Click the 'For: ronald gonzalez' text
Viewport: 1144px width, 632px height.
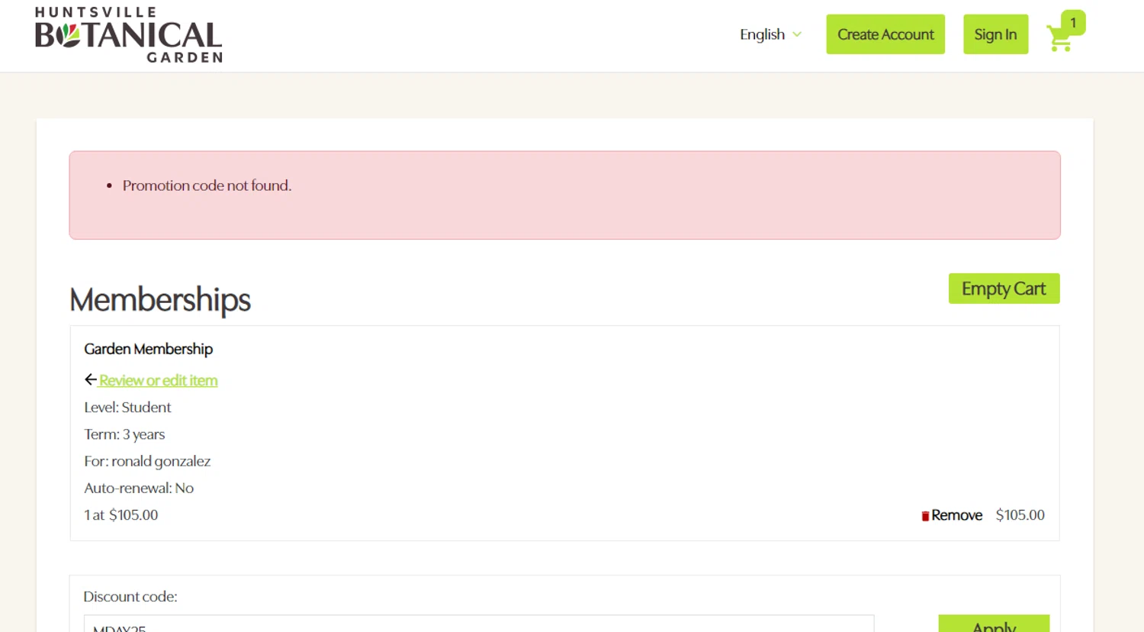[x=147, y=461]
